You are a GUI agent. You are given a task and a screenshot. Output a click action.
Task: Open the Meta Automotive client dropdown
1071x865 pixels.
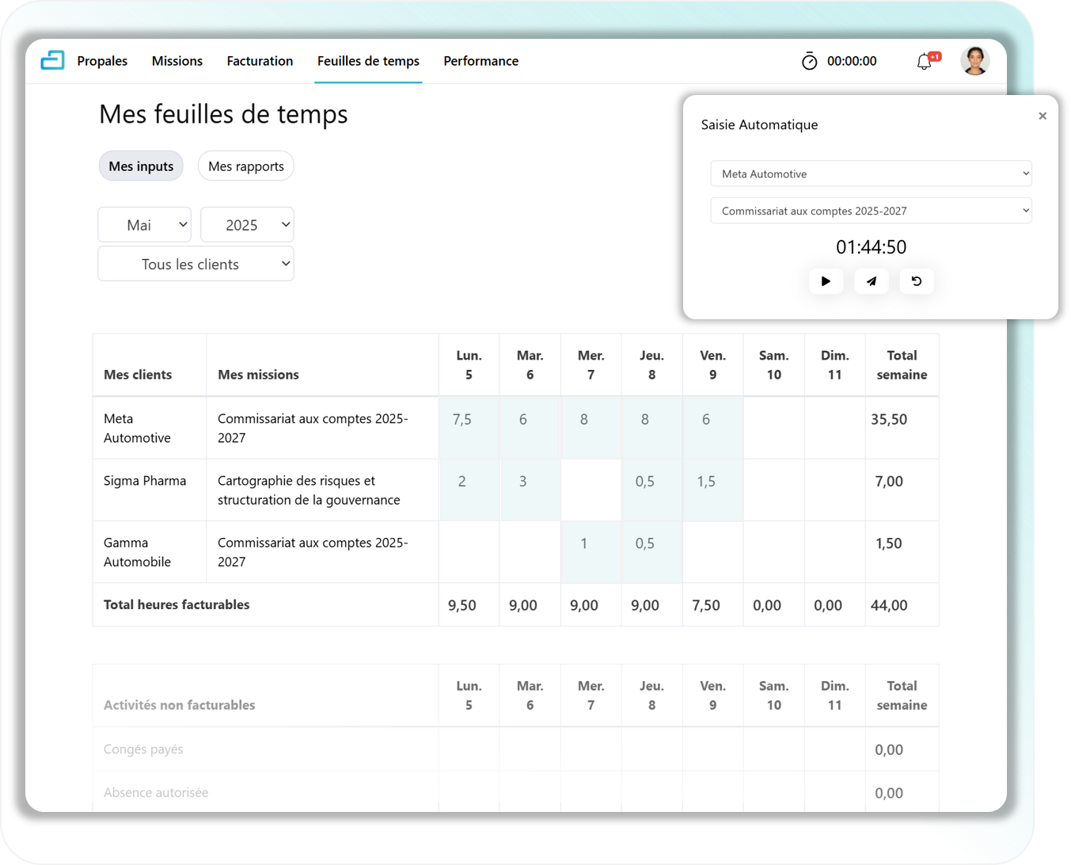871,174
